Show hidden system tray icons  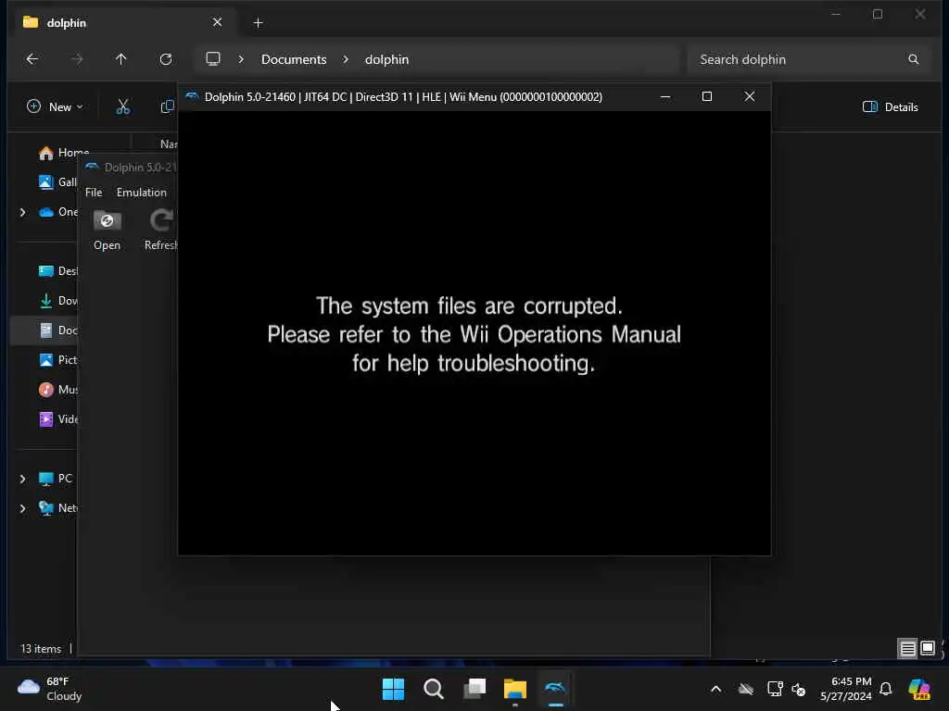click(x=716, y=689)
